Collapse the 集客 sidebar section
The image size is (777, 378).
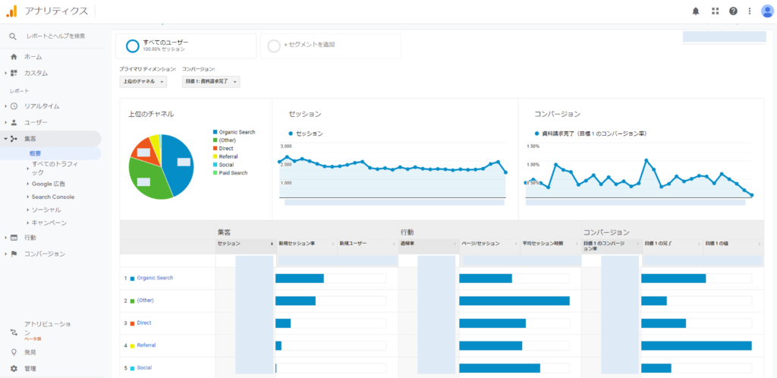tap(5, 139)
